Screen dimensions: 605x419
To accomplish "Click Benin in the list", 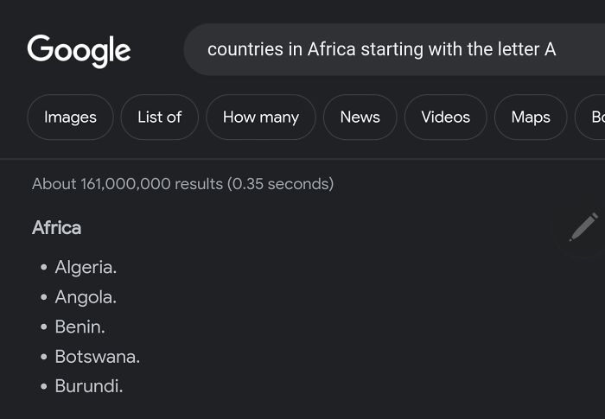I will coord(80,327).
